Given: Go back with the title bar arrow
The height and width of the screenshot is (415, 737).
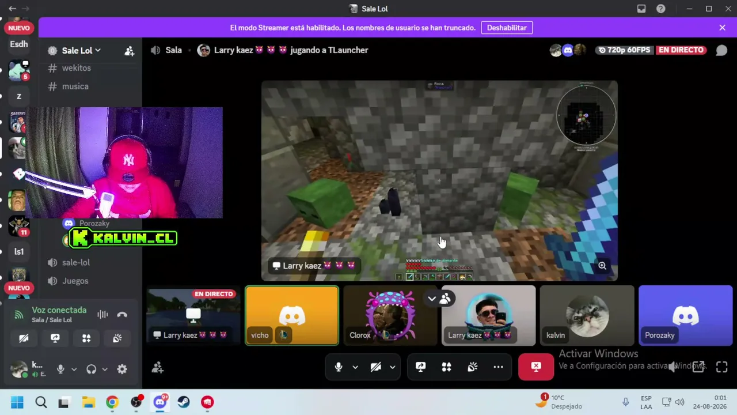Looking at the screenshot, I should point(12,9).
